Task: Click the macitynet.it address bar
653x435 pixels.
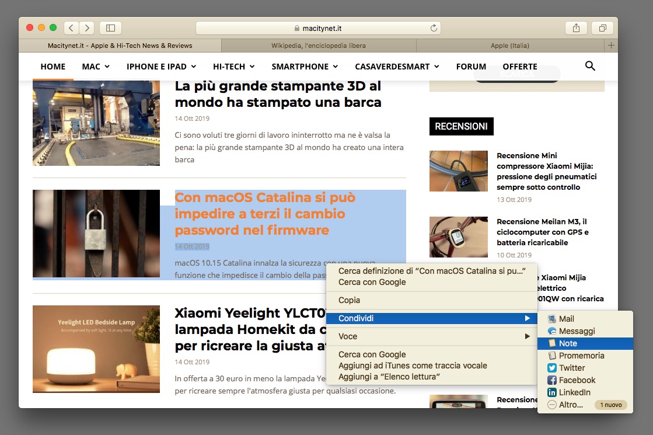Action: [318, 28]
